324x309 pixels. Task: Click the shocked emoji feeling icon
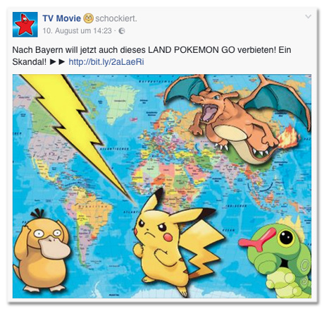pos(88,18)
